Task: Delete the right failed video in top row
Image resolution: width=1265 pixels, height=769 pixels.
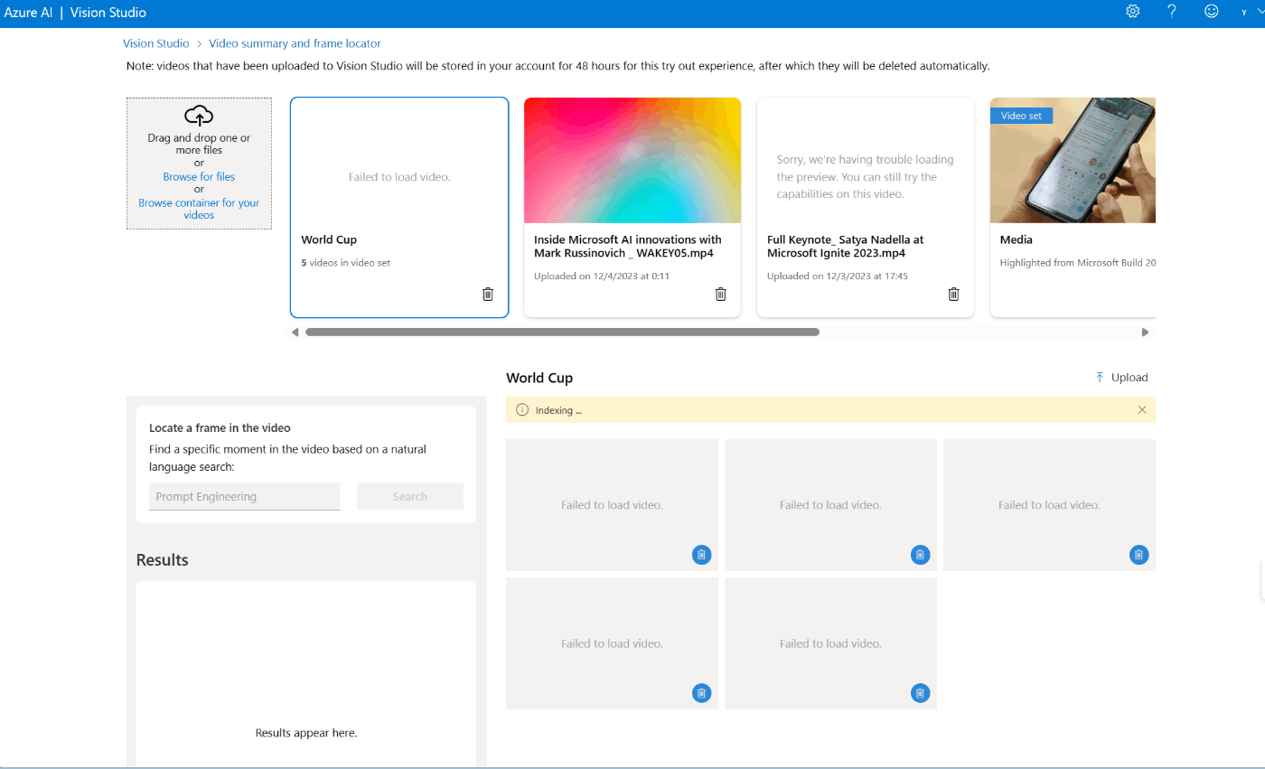Action: click(x=1138, y=555)
